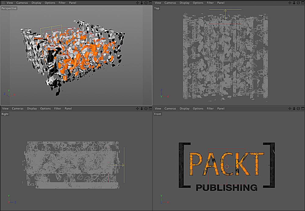
Task: Click the axis gizmo in Top viewport
Action: click(164, 93)
